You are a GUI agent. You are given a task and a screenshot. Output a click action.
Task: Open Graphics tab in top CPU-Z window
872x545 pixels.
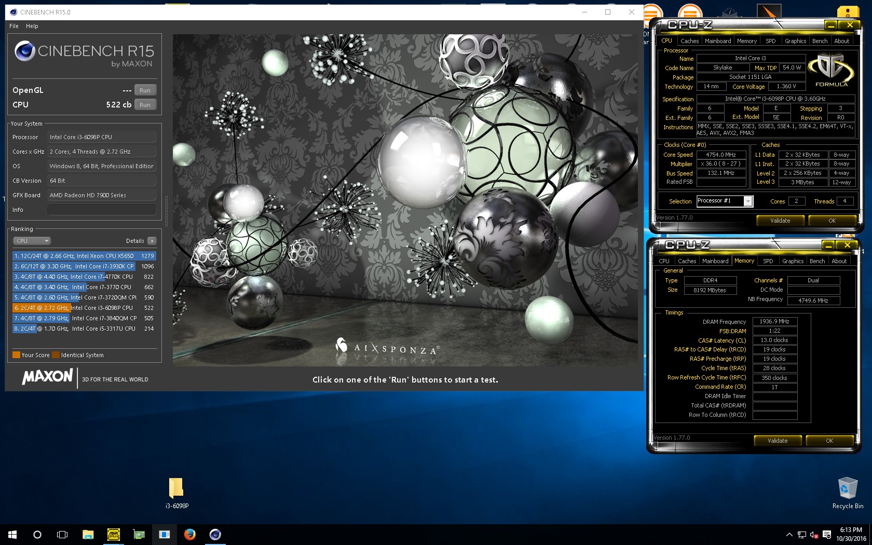point(795,41)
